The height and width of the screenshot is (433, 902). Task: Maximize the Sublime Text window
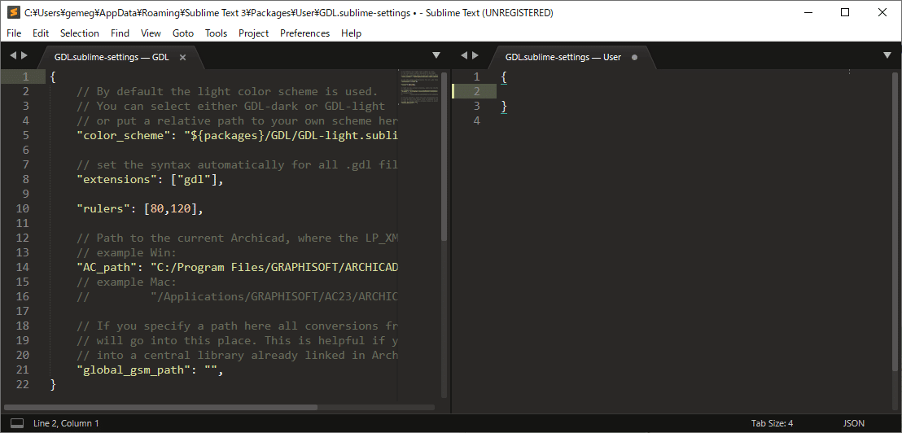[x=844, y=13]
